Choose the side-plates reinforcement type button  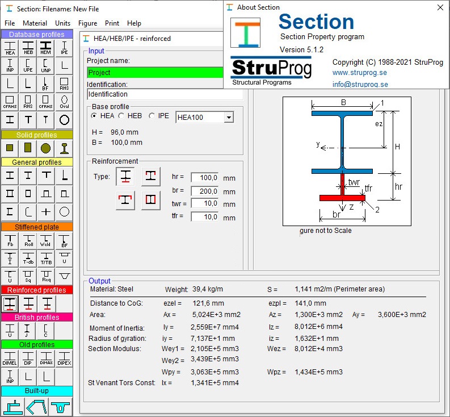[150, 200]
